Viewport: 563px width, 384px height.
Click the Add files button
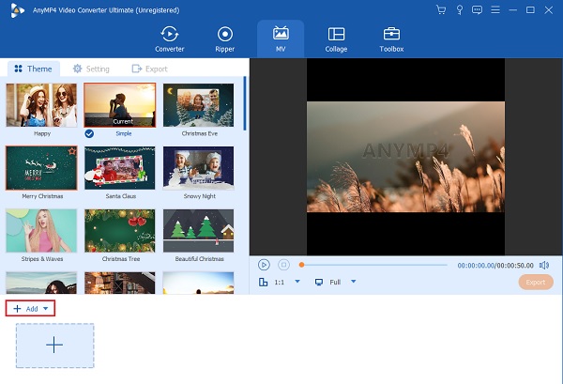coord(25,309)
